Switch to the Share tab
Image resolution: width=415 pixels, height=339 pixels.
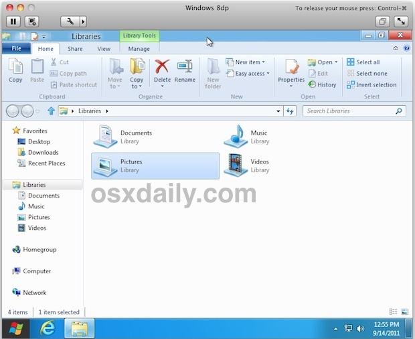point(75,49)
